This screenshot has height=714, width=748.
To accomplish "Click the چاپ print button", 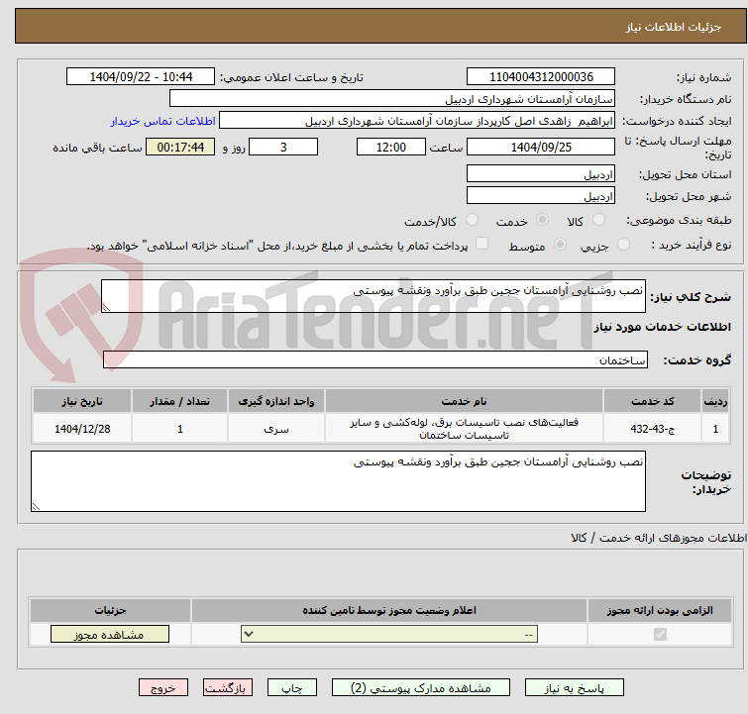I will [x=292, y=688].
